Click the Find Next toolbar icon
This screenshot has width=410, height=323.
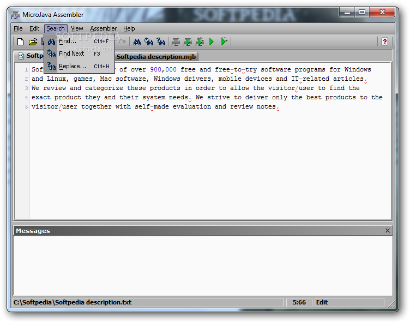tap(149, 41)
